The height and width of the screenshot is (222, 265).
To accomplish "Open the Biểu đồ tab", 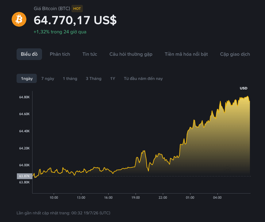I will click(x=29, y=54).
